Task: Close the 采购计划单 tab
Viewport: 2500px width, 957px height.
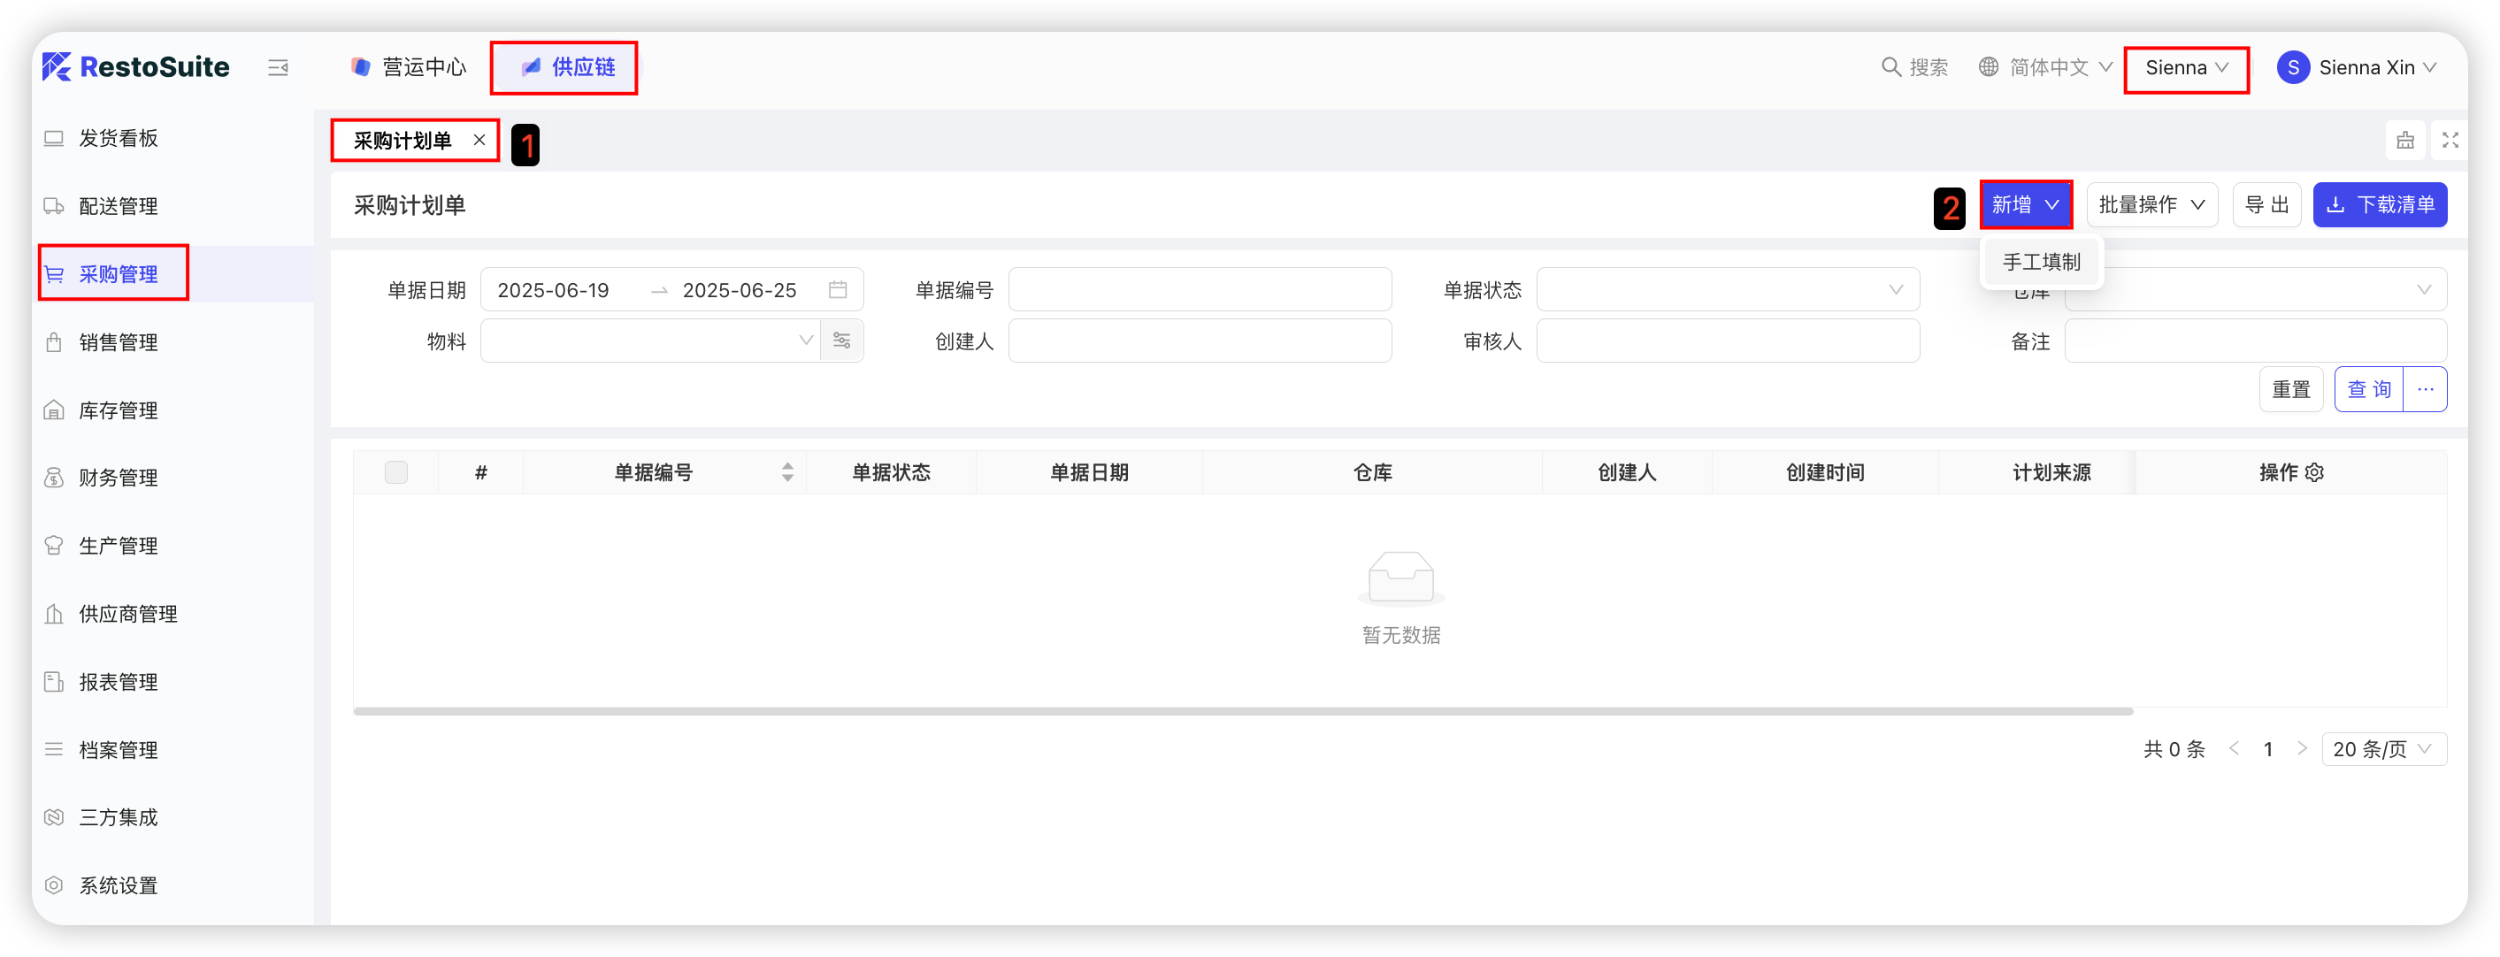Action: [x=479, y=140]
